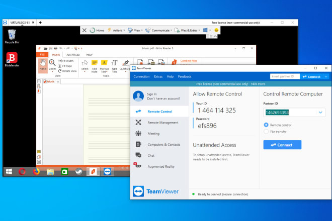Click the large blue Connect button
Screen dimensions: 332x221
pos(282,145)
